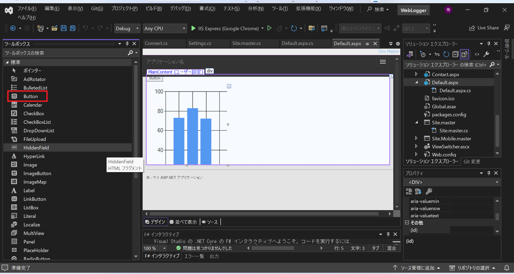Image resolution: width=514 pixels, height=274 pixels.
Task: Refresh the Solution Explorer
Action: [446, 54]
